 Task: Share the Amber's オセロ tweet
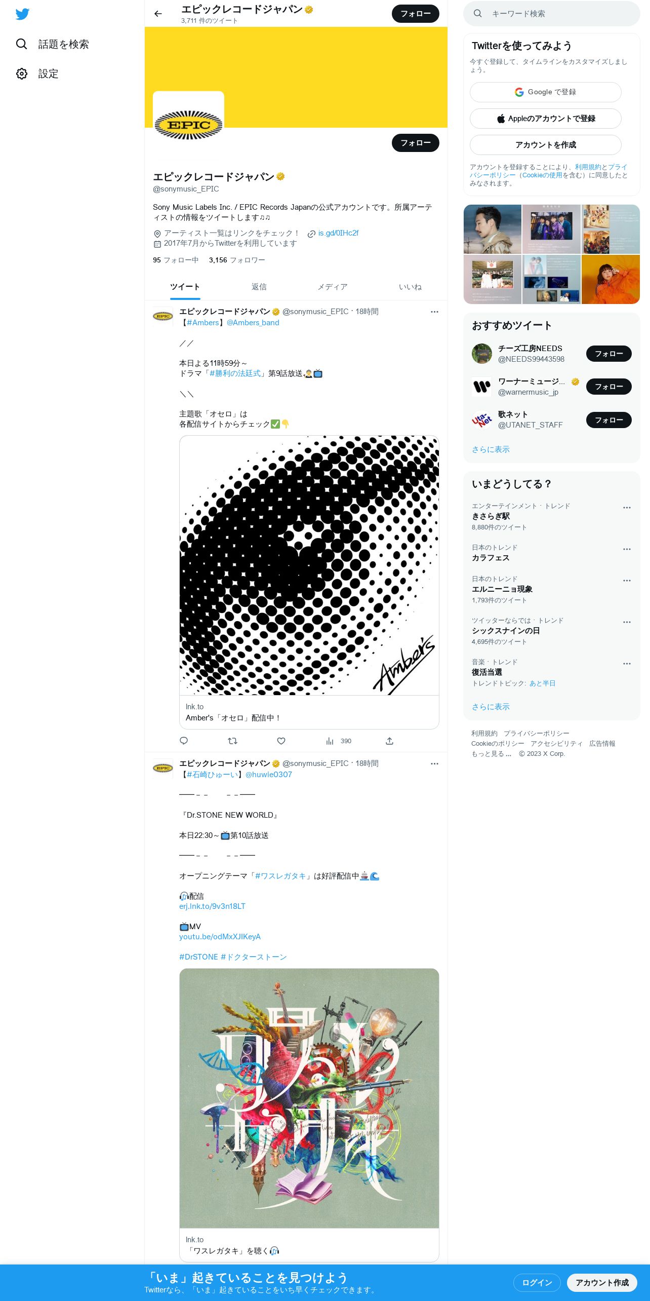(389, 741)
